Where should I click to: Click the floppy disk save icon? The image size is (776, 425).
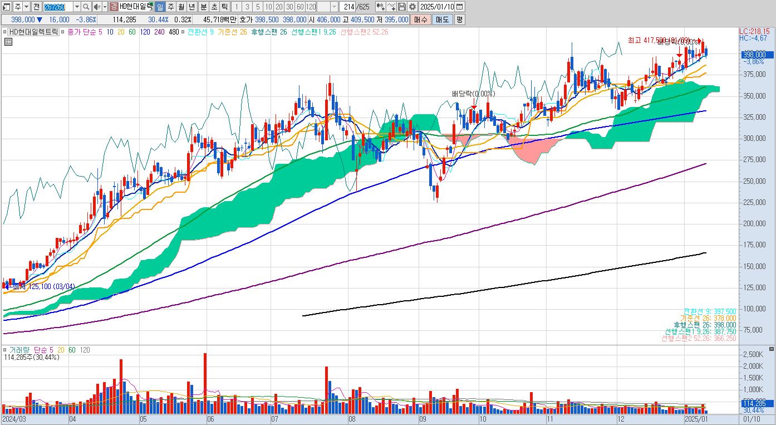[401, 7]
